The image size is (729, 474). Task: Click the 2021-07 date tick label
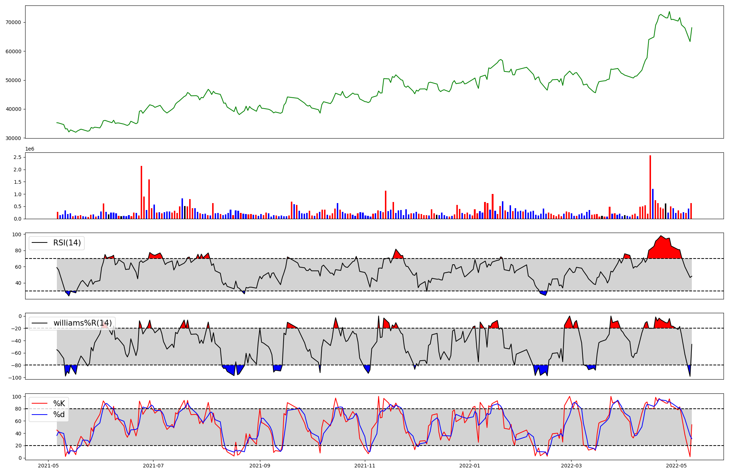coord(153,466)
